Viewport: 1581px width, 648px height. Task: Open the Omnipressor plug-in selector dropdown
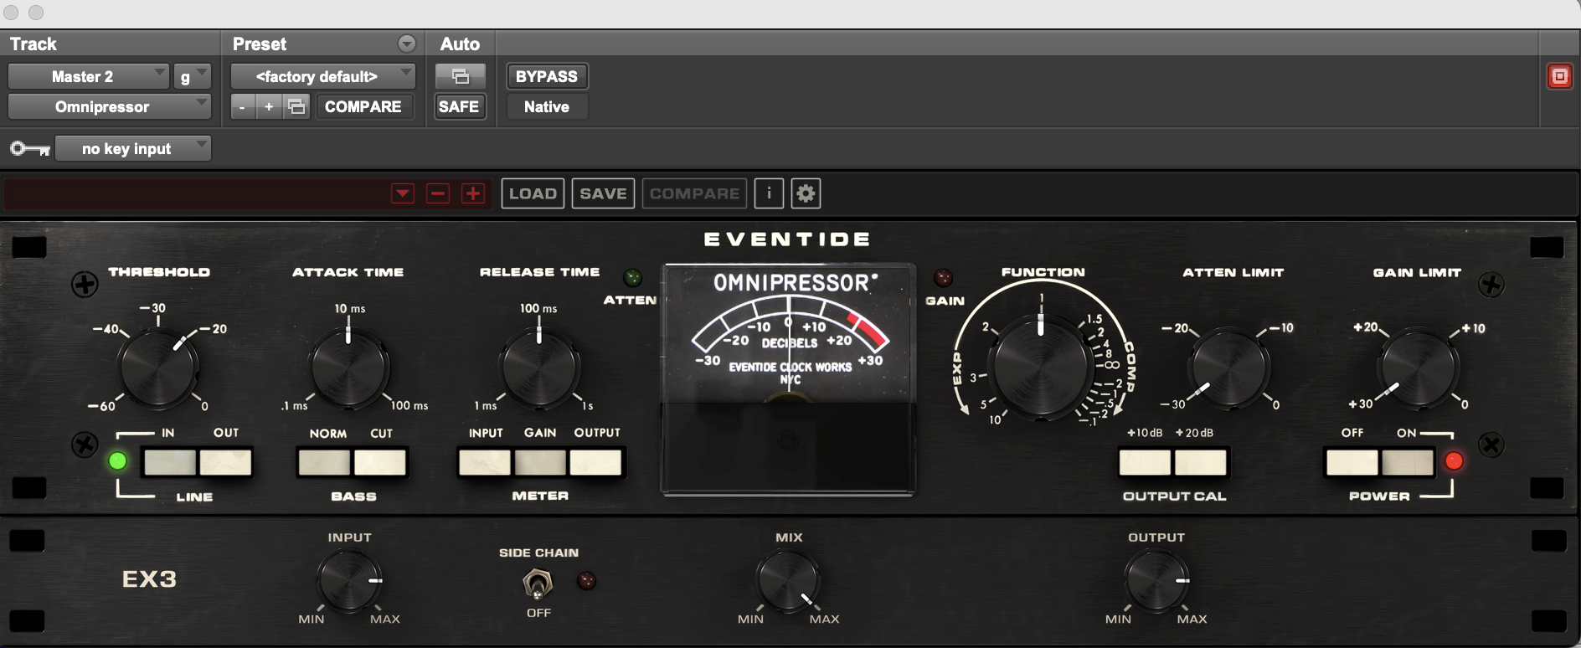point(109,106)
